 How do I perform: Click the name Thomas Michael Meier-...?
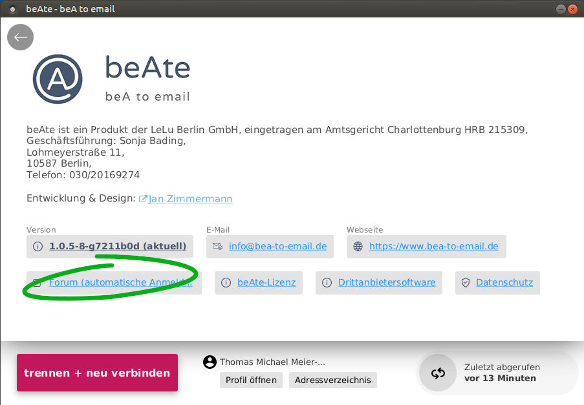coord(272,362)
